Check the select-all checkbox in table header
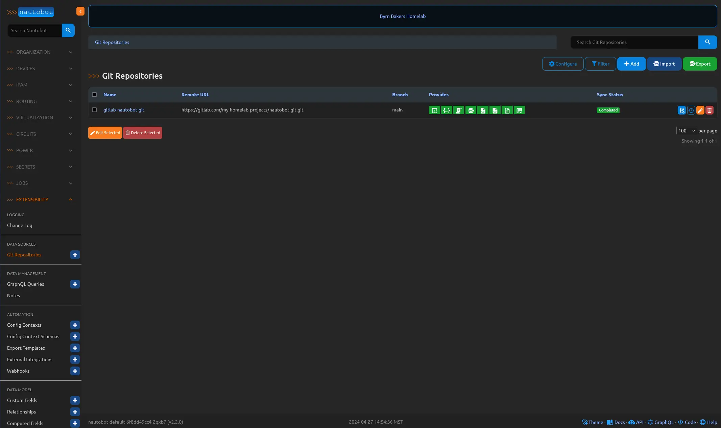Viewport: 721px width, 428px height. [x=94, y=95]
